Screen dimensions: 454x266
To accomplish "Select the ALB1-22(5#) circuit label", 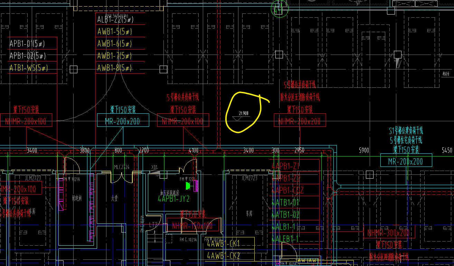I will coord(115,20).
